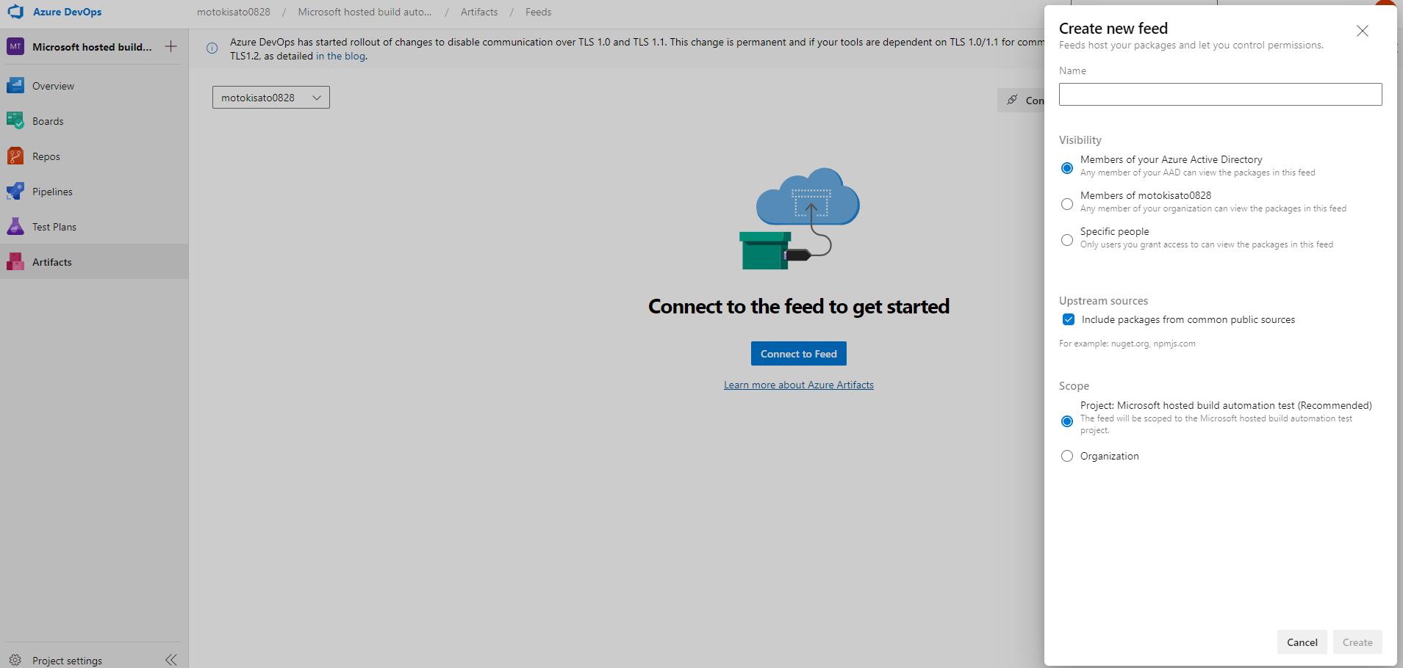Click the Connect to Feed button

799,354
